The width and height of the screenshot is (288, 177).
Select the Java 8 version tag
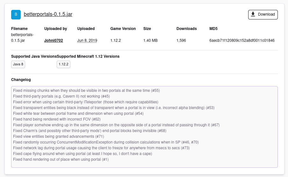(18, 64)
